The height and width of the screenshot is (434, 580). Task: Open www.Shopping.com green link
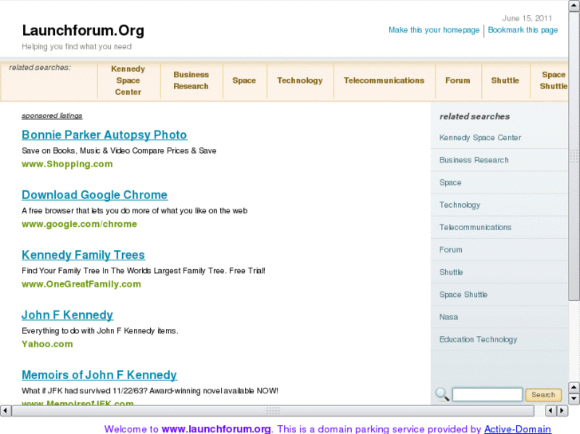(x=67, y=164)
